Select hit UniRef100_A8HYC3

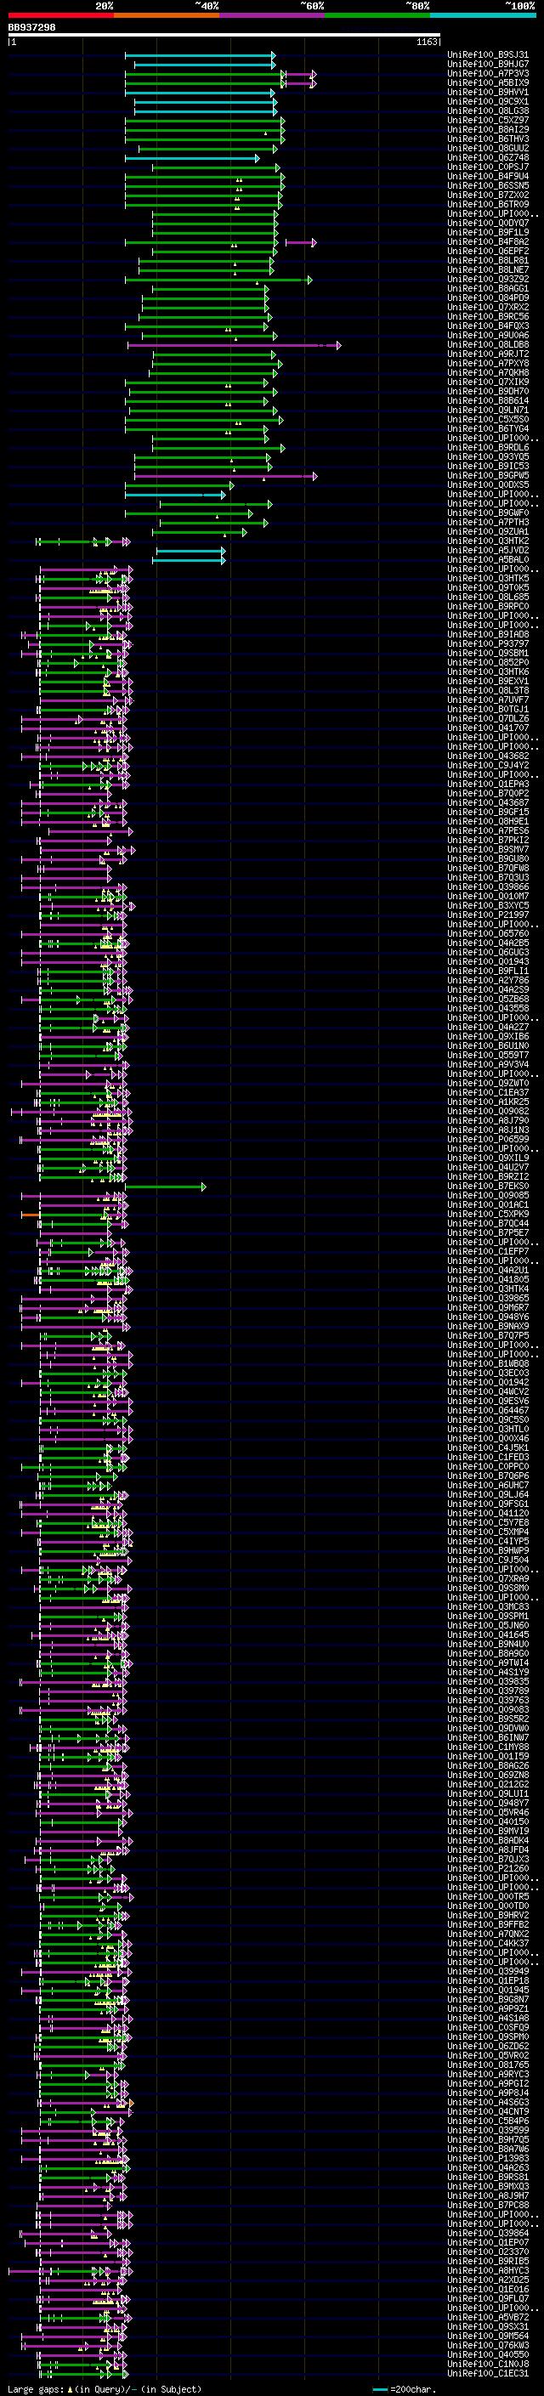[x=488, y=2271]
